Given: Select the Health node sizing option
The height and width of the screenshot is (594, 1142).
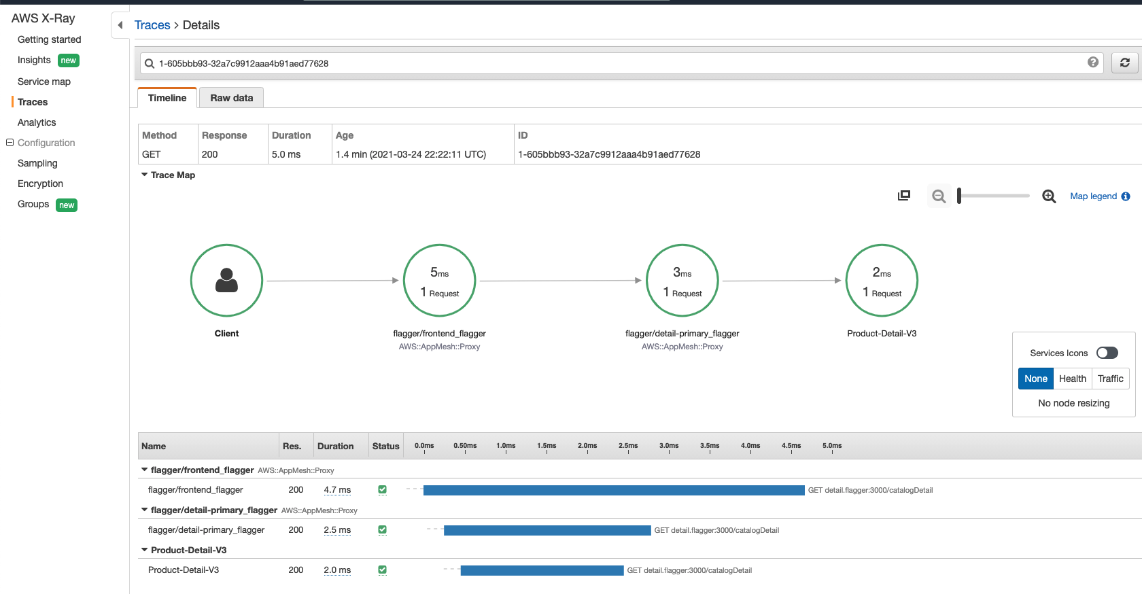Looking at the screenshot, I should 1073,379.
